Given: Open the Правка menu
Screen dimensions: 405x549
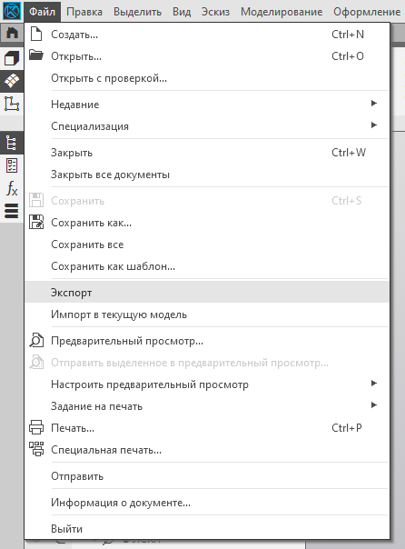Looking at the screenshot, I should [84, 12].
